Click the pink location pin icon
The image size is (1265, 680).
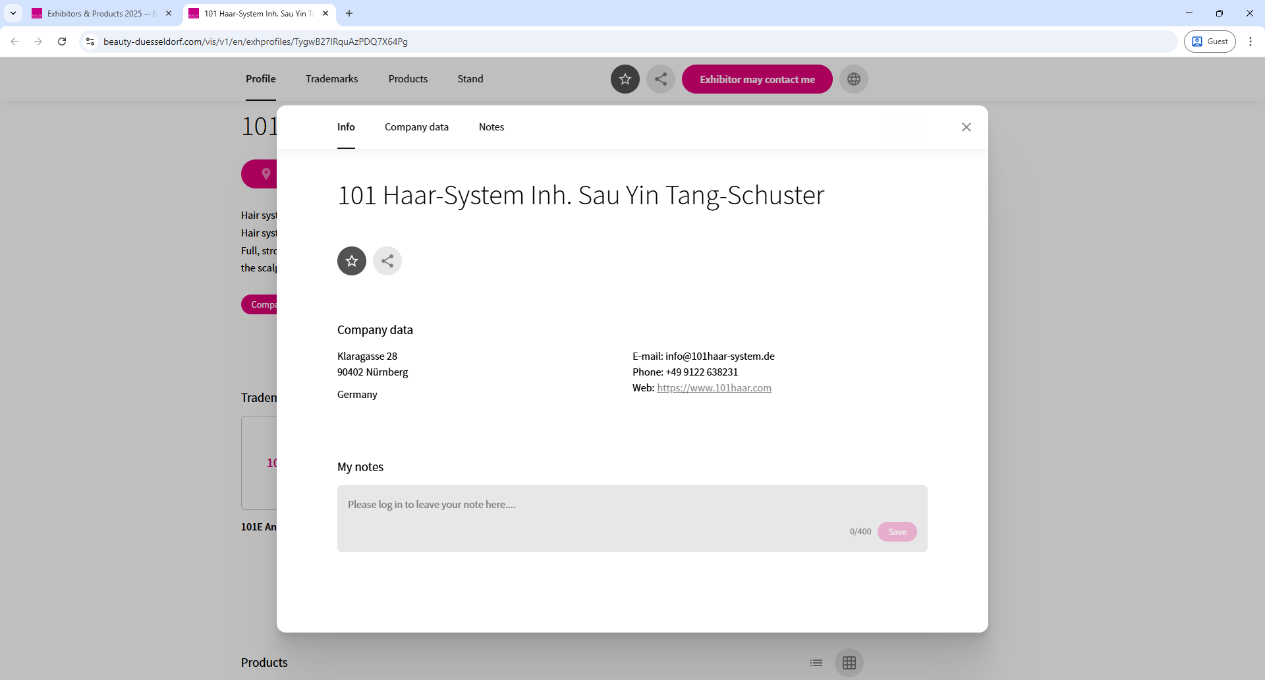266,173
